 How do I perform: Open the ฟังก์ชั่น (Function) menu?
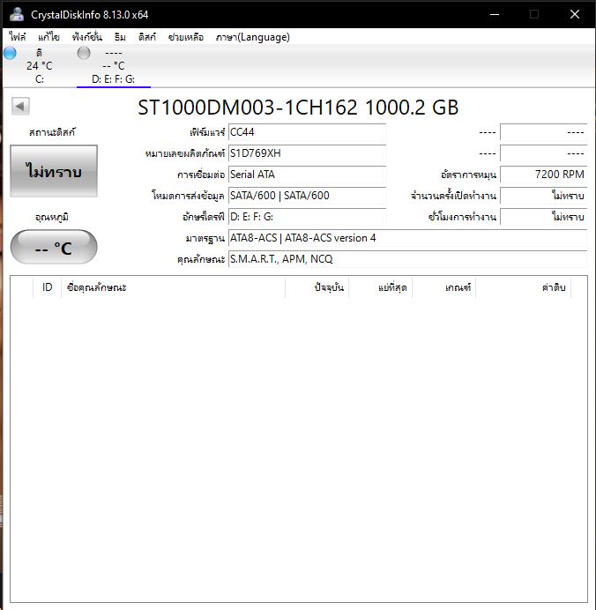[86, 37]
